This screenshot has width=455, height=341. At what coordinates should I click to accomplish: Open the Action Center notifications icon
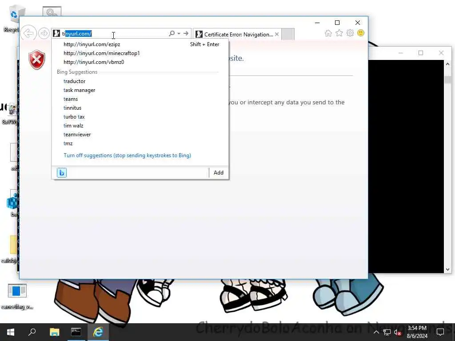click(440, 332)
